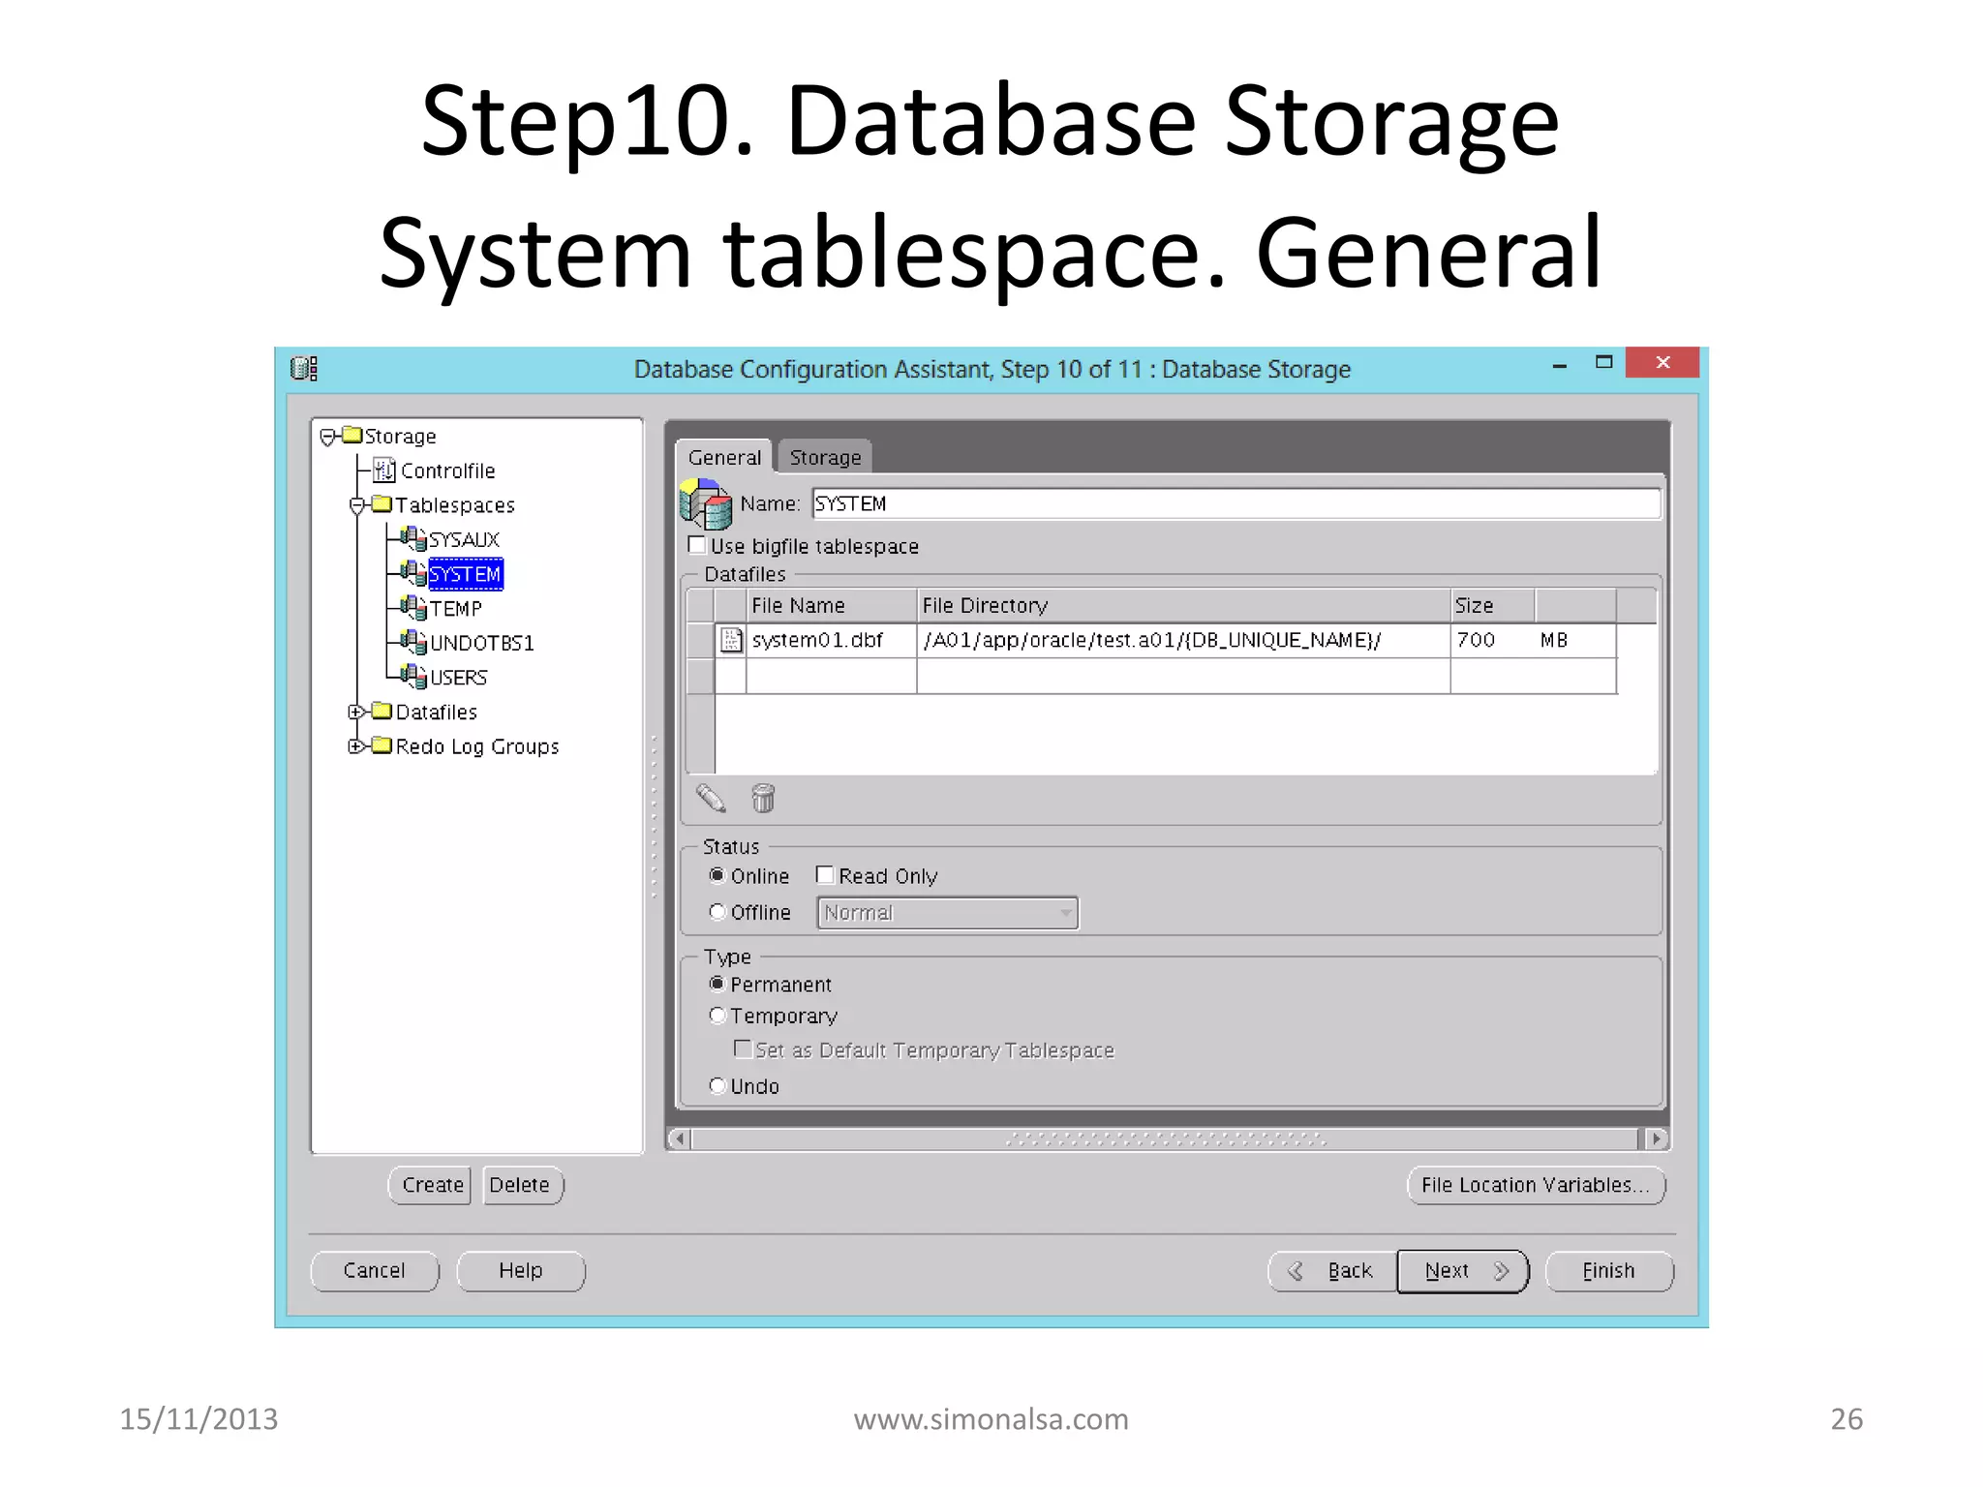1983x1487 pixels.
Task: Click the trash delete datafile icon
Action: 764,799
